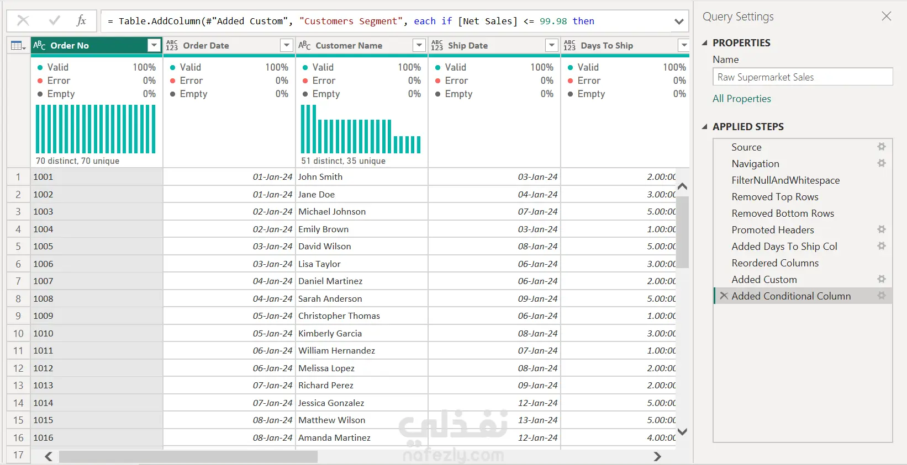Screen dimensions: 907x465
Task: Select the Ship Date column header
Action: click(494, 45)
